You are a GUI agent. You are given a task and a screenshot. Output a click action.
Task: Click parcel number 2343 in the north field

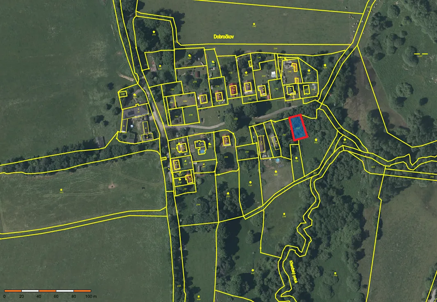254,26
